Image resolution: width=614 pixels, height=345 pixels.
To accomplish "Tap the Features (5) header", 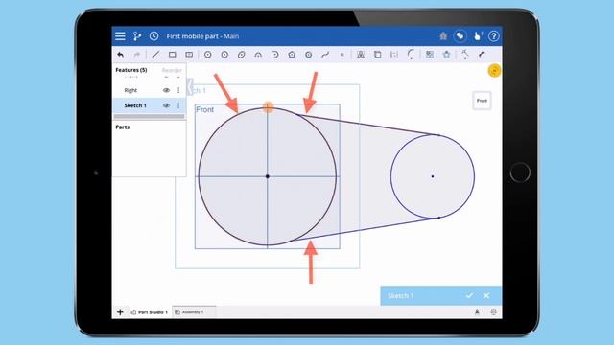I will pos(131,70).
